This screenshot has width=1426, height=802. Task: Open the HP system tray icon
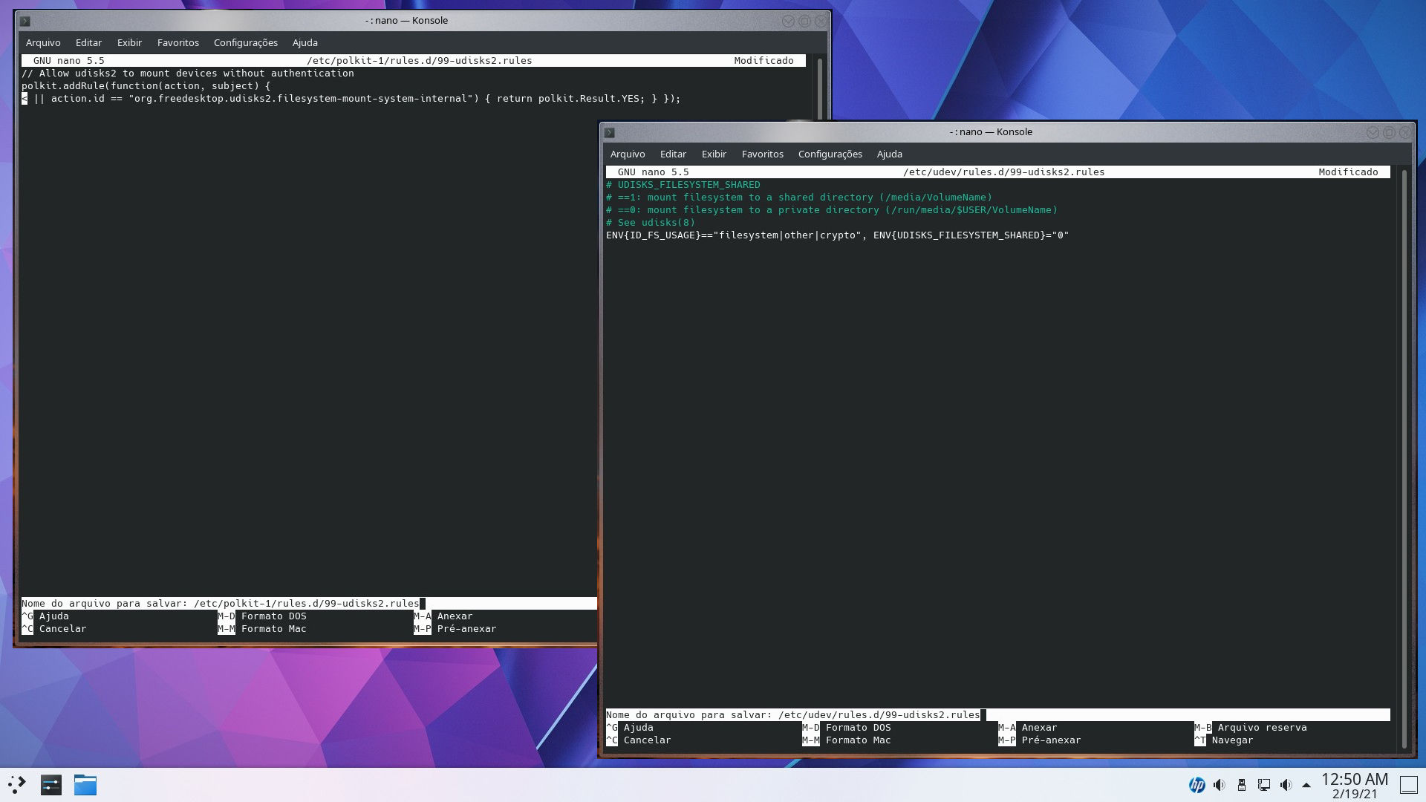coord(1197,785)
